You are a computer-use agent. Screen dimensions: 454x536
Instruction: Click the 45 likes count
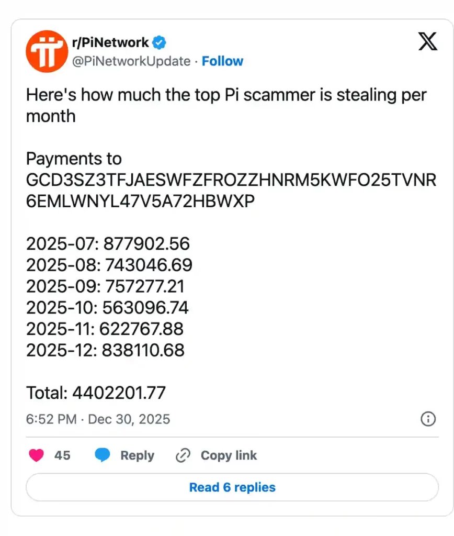coord(62,455)
